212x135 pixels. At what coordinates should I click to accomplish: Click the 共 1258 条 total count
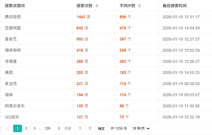coord(119,128)
